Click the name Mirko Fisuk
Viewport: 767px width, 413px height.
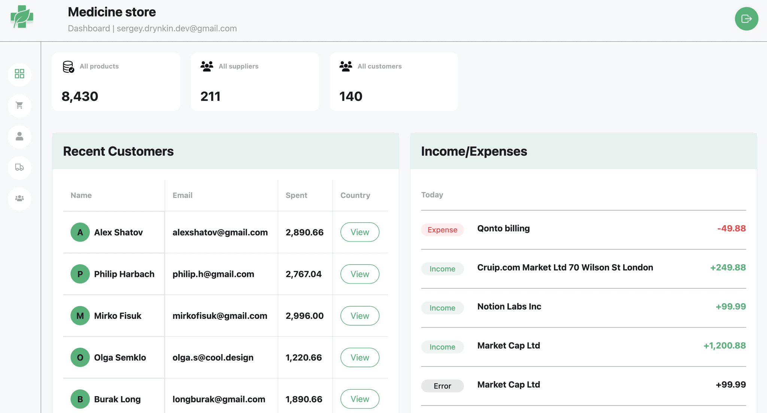[x=118, y=316]
